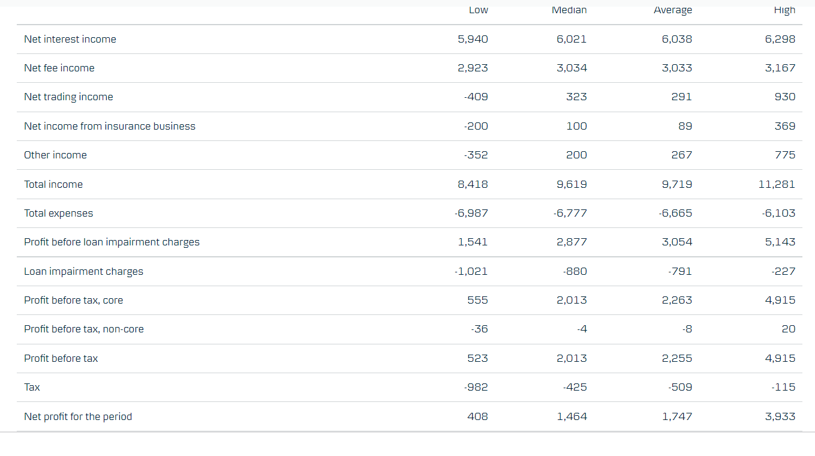The width and height of the screenshot is (815, 456).
Task: Click the High column header
Action: [x=784, y=10]
